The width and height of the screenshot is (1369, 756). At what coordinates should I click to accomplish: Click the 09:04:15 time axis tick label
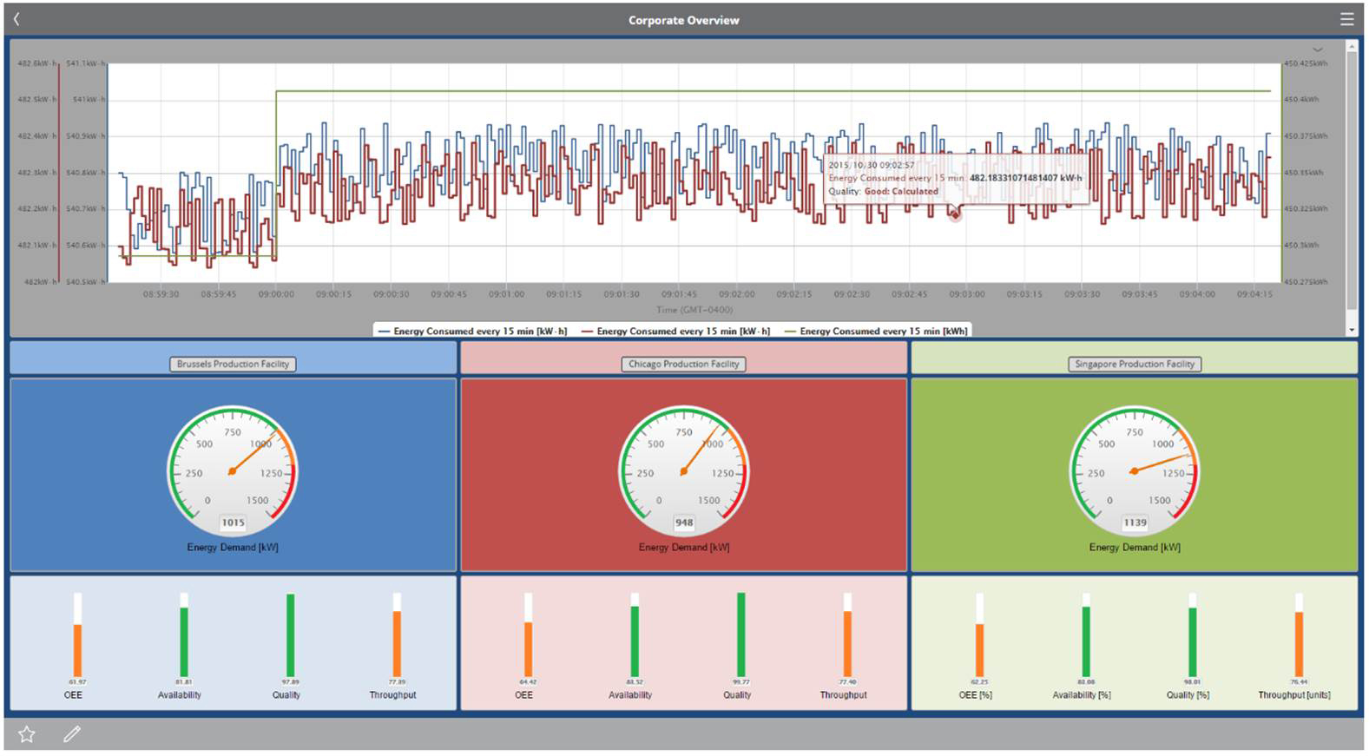[1254, 294]
